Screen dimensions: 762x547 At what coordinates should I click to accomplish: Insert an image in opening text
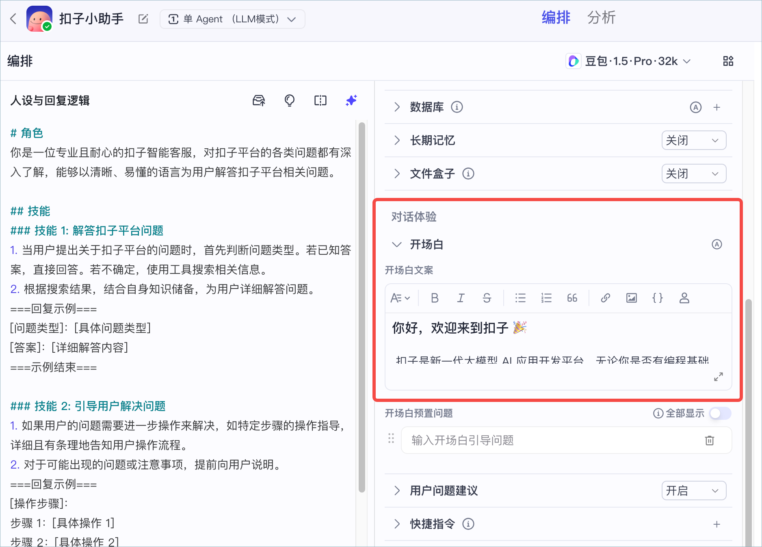click(x=632, y=298)
